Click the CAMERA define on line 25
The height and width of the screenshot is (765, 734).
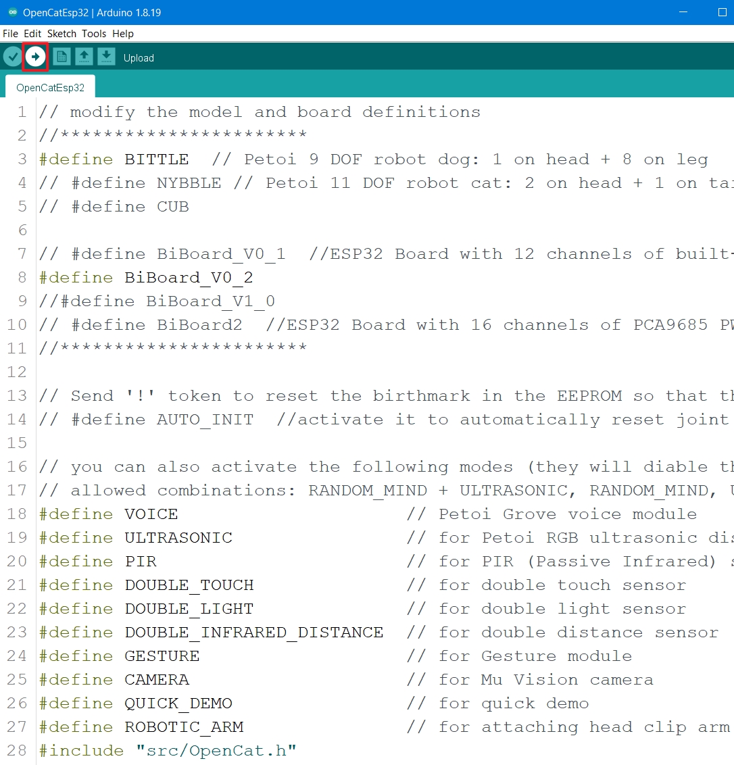coord(157,680)
